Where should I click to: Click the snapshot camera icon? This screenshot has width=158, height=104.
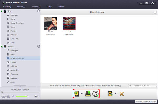(36, 96)
